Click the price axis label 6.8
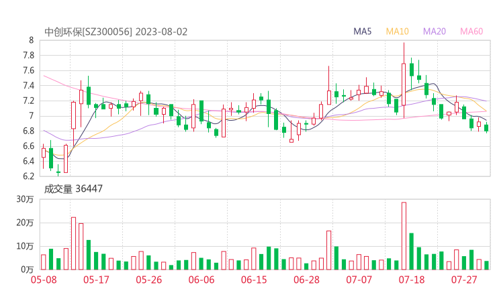Viewport: 497px width, 295px height. coord(28,131)
